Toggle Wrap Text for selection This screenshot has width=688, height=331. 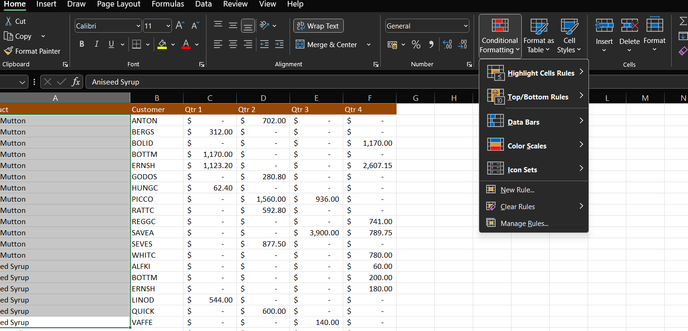(318, 26)
